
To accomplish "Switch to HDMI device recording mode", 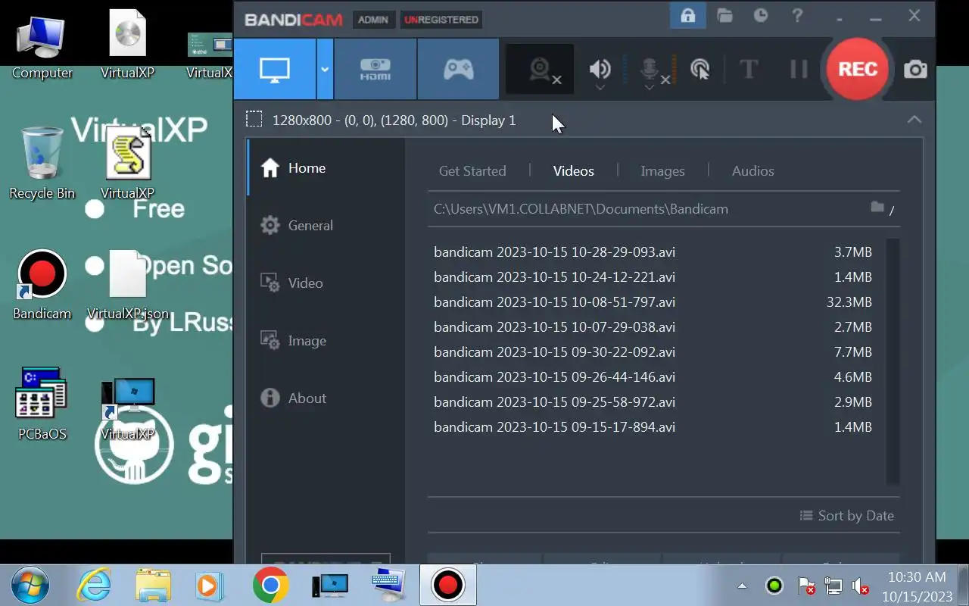I will (x=375, y=69).
